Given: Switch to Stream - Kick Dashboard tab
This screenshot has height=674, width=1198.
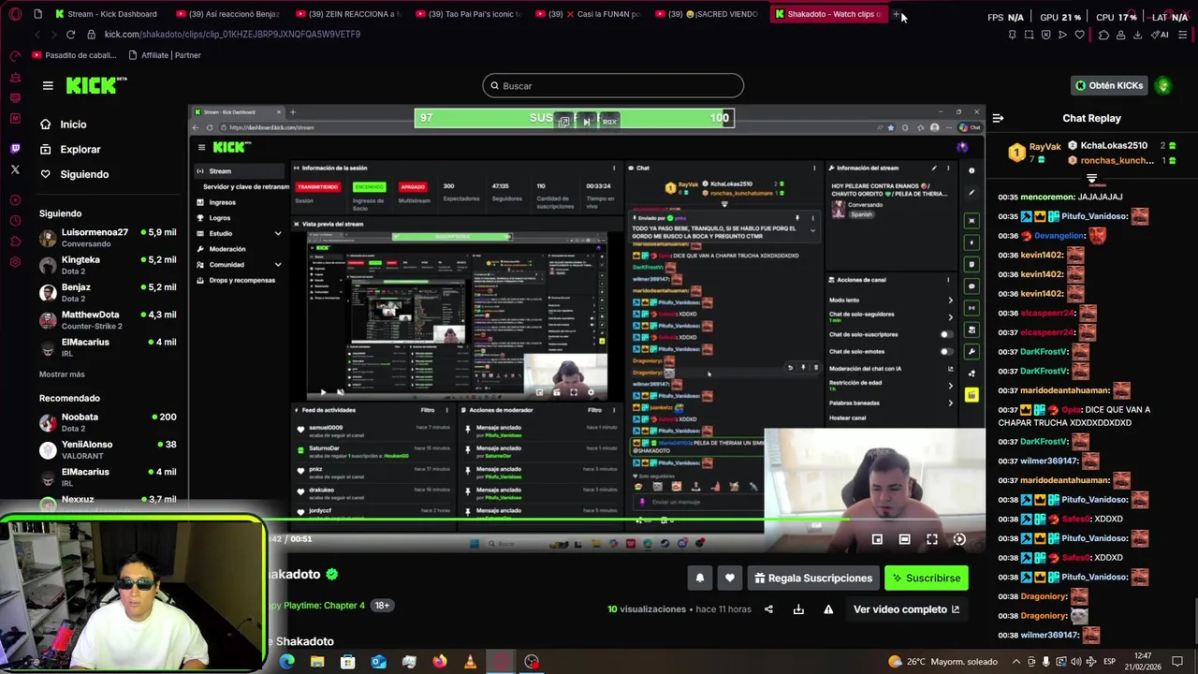Looking at the screenshot, I should (x=106, y=14).
